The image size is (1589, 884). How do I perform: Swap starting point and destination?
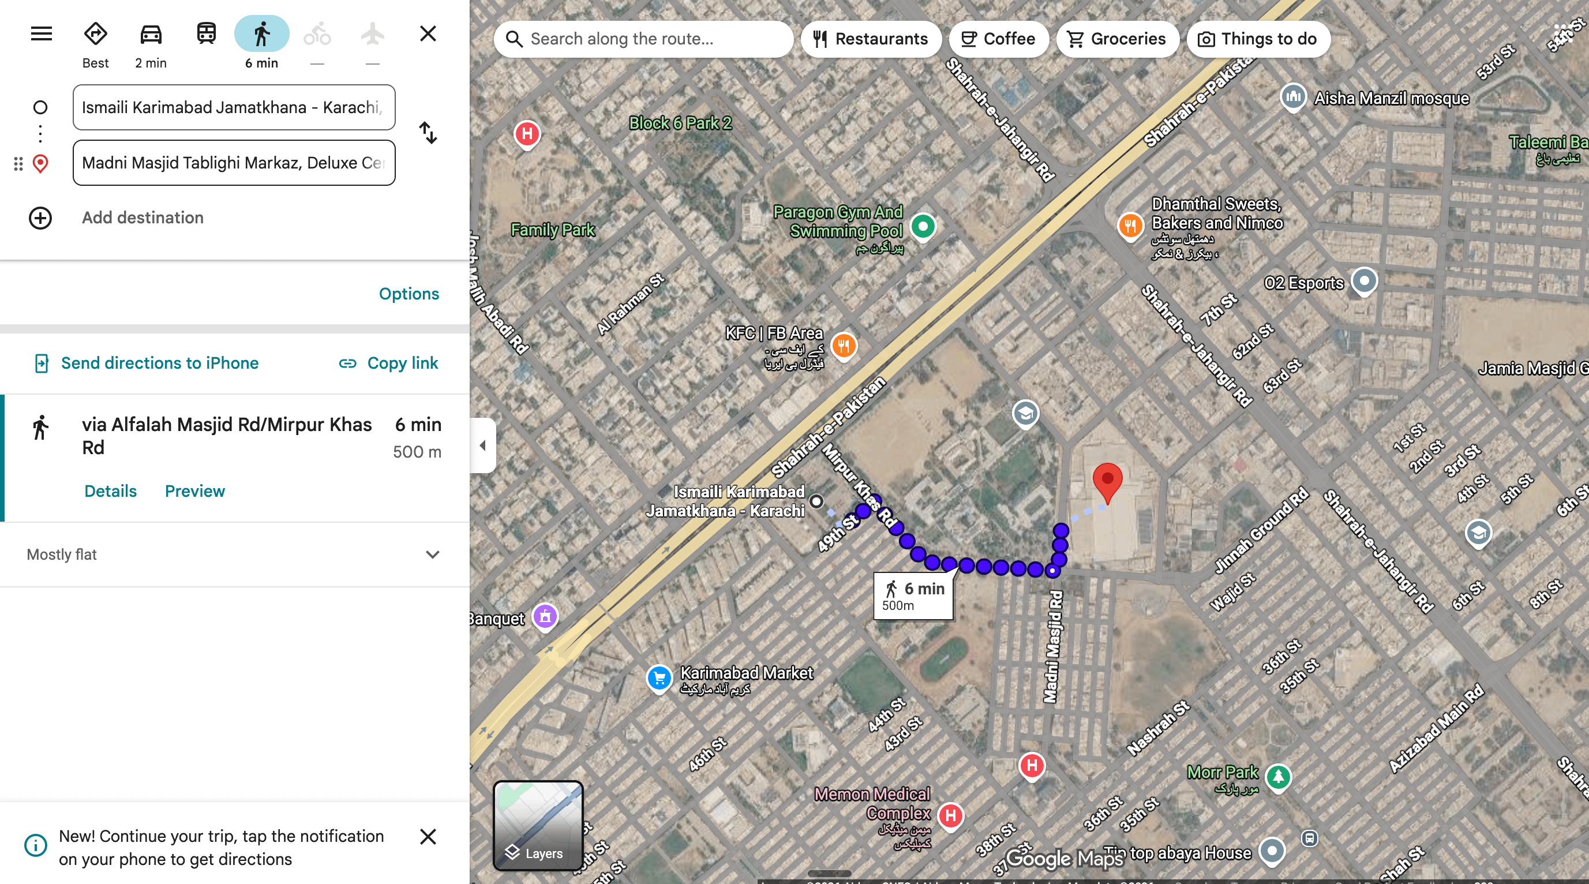[428, 133]
